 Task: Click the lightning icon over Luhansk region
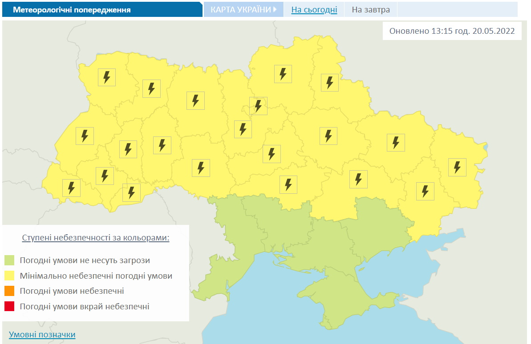pos(457,167)
